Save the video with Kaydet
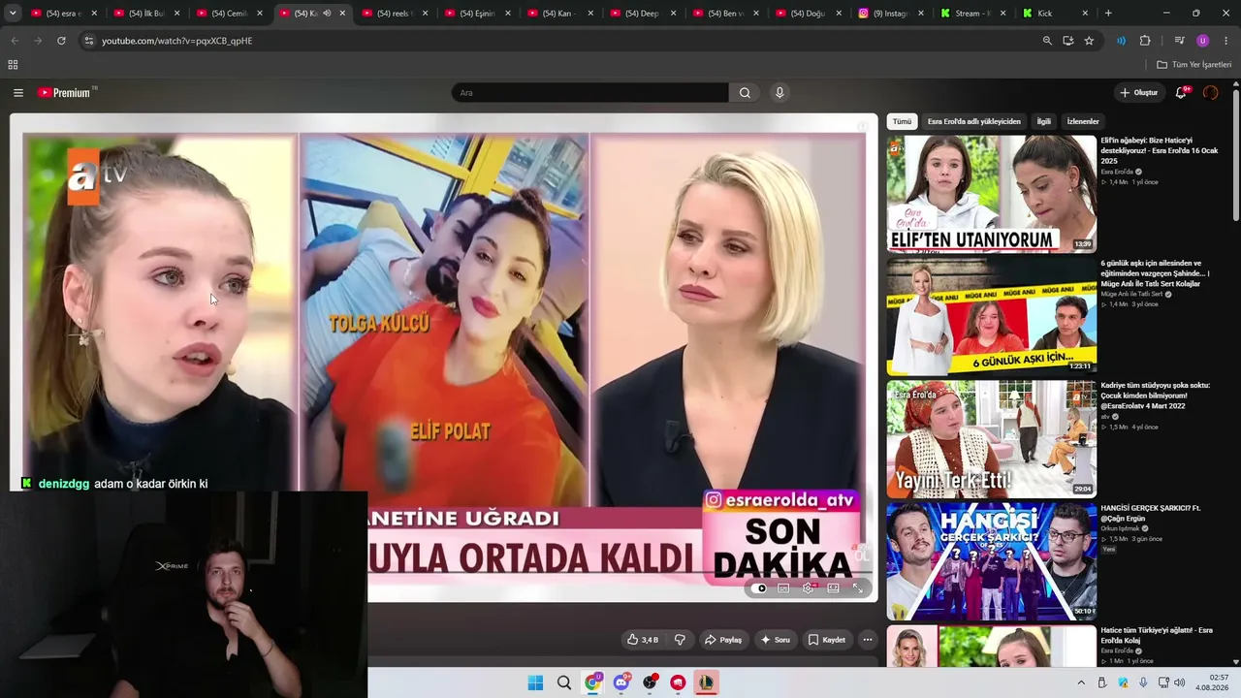The height and width of the screenshot is (698, 1241). pyautogui.click(x=827, y=640)
